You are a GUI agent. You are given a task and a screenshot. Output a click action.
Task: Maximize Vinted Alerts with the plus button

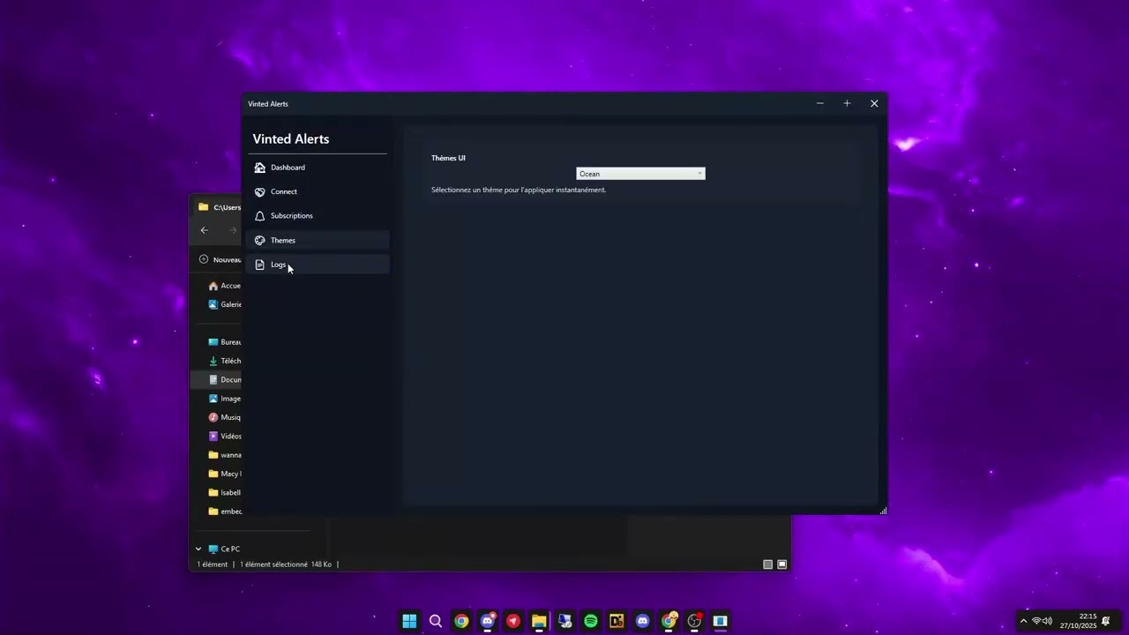click(847, 103)
